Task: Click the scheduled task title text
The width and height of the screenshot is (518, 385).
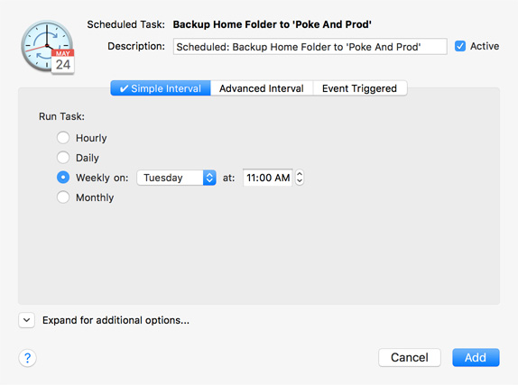Action: tap(273, 24)
